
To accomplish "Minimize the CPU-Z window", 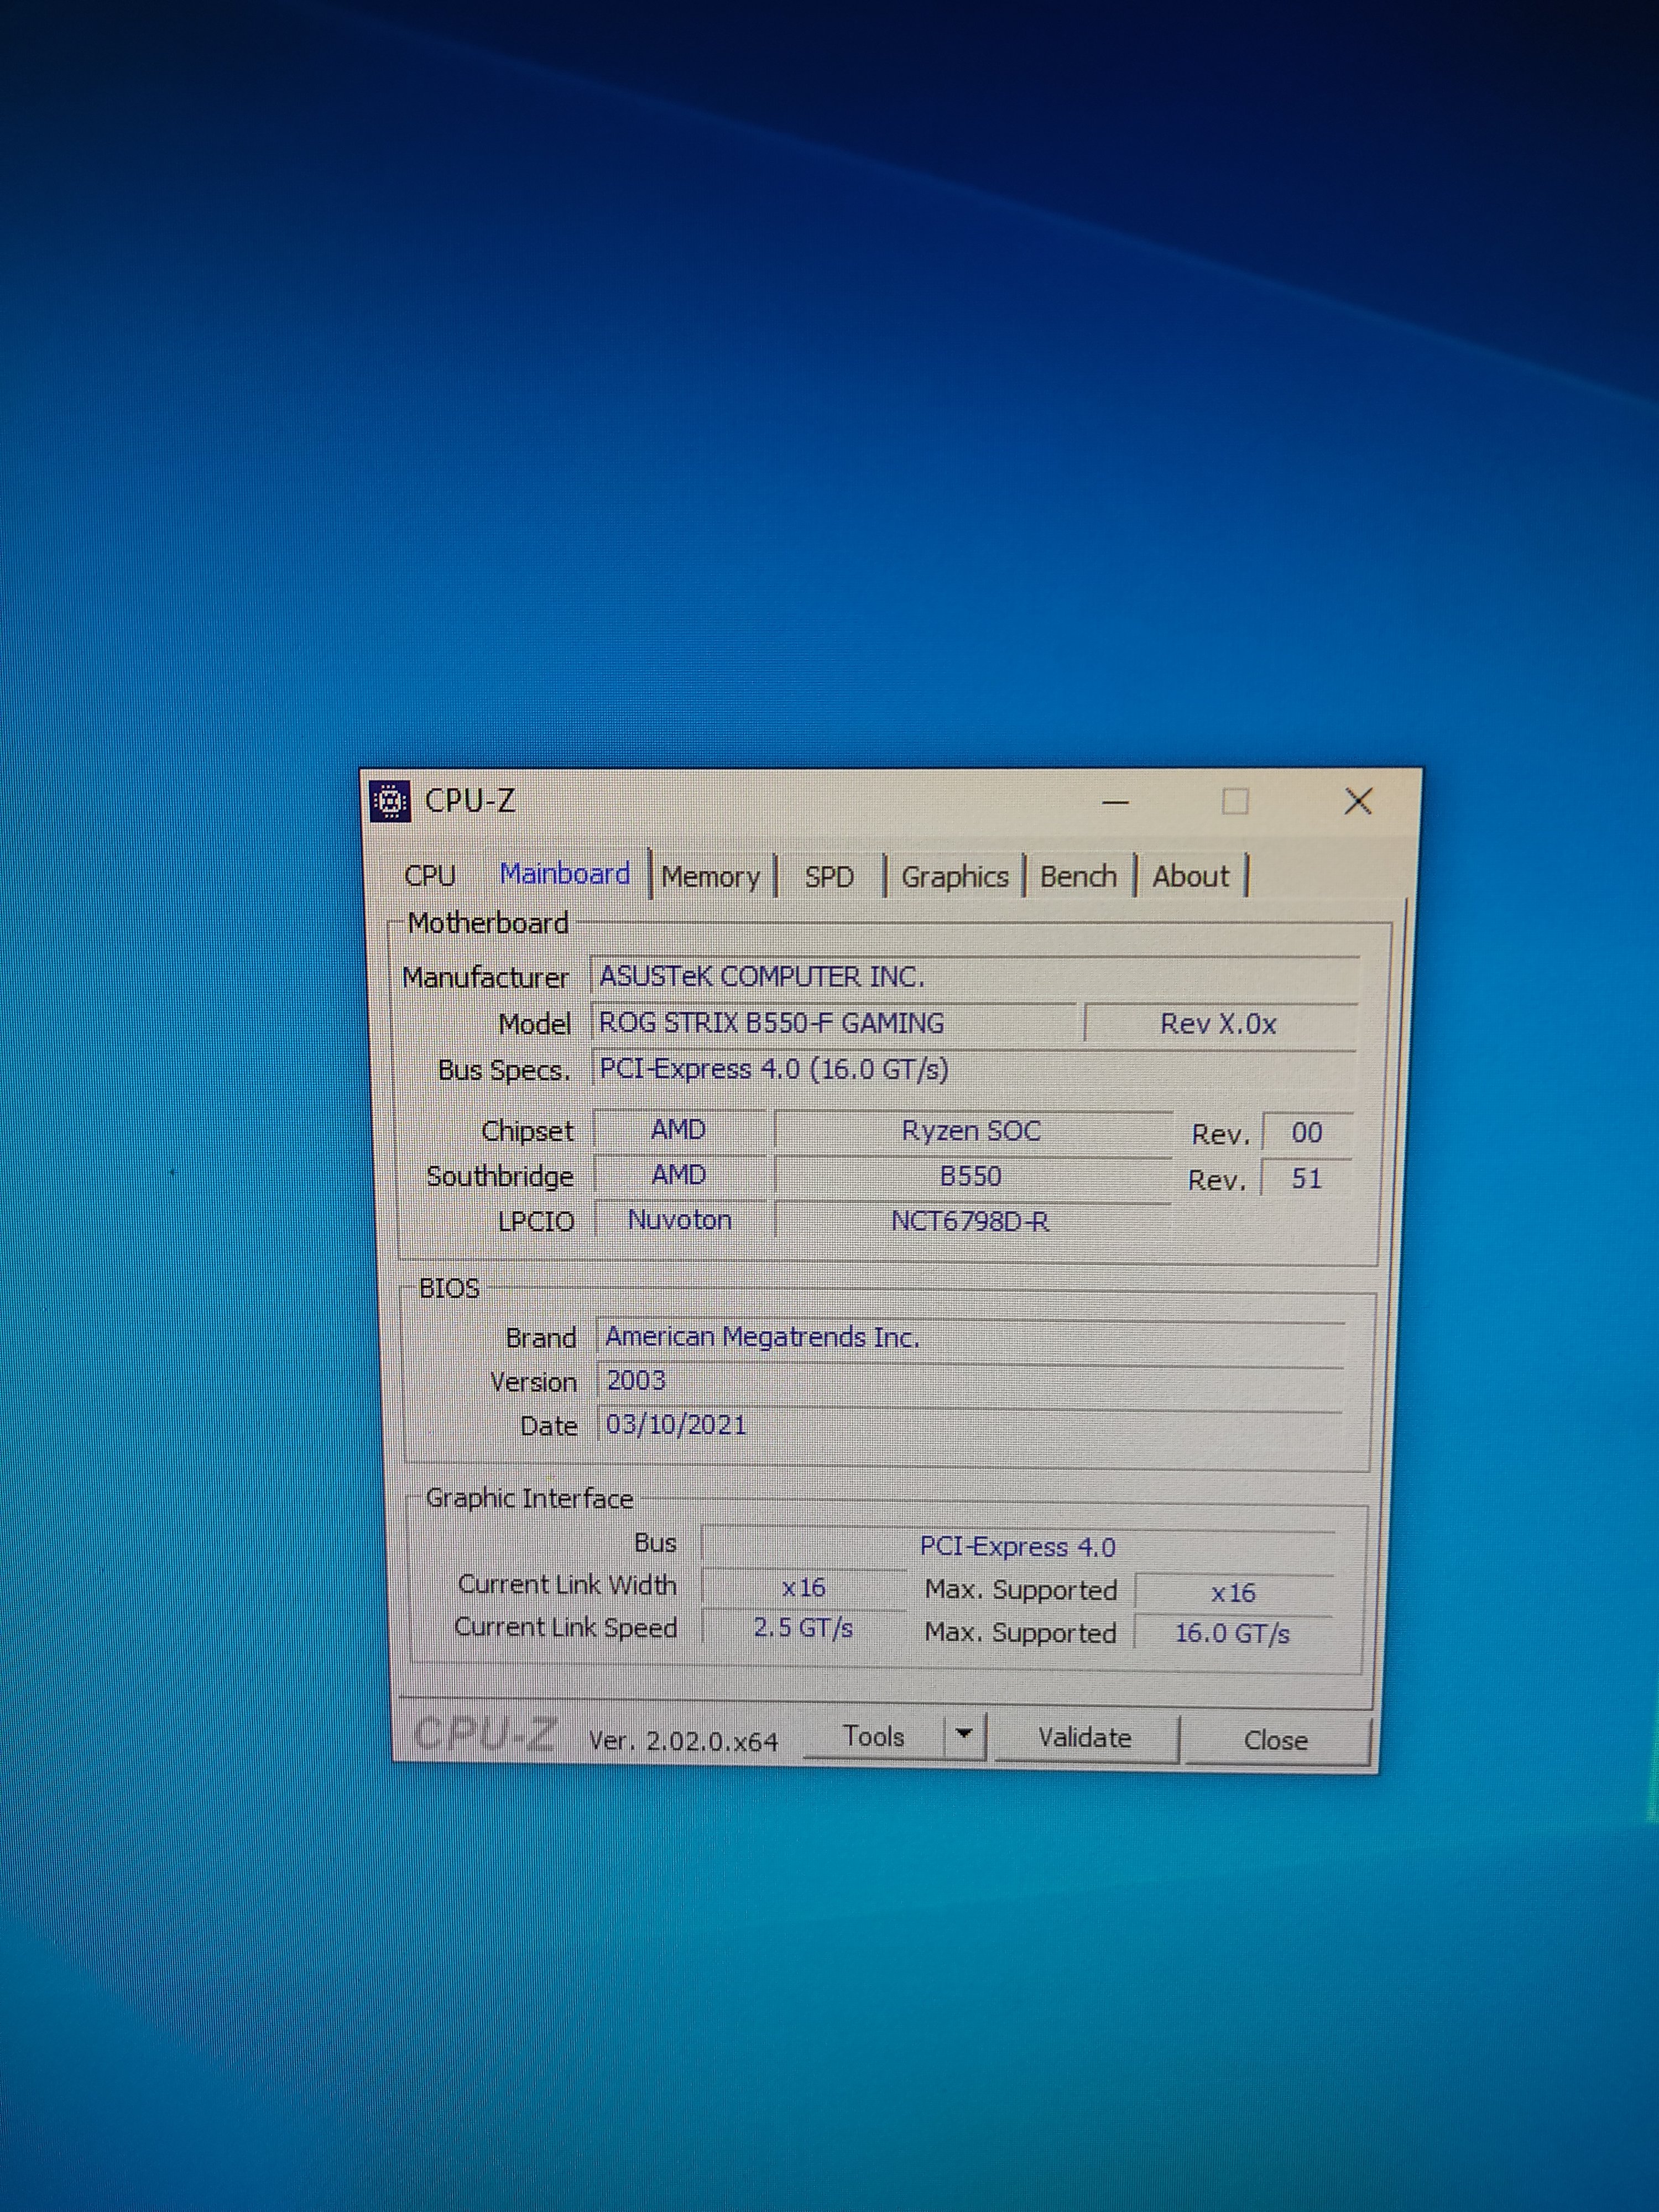I will point(1115,802).
